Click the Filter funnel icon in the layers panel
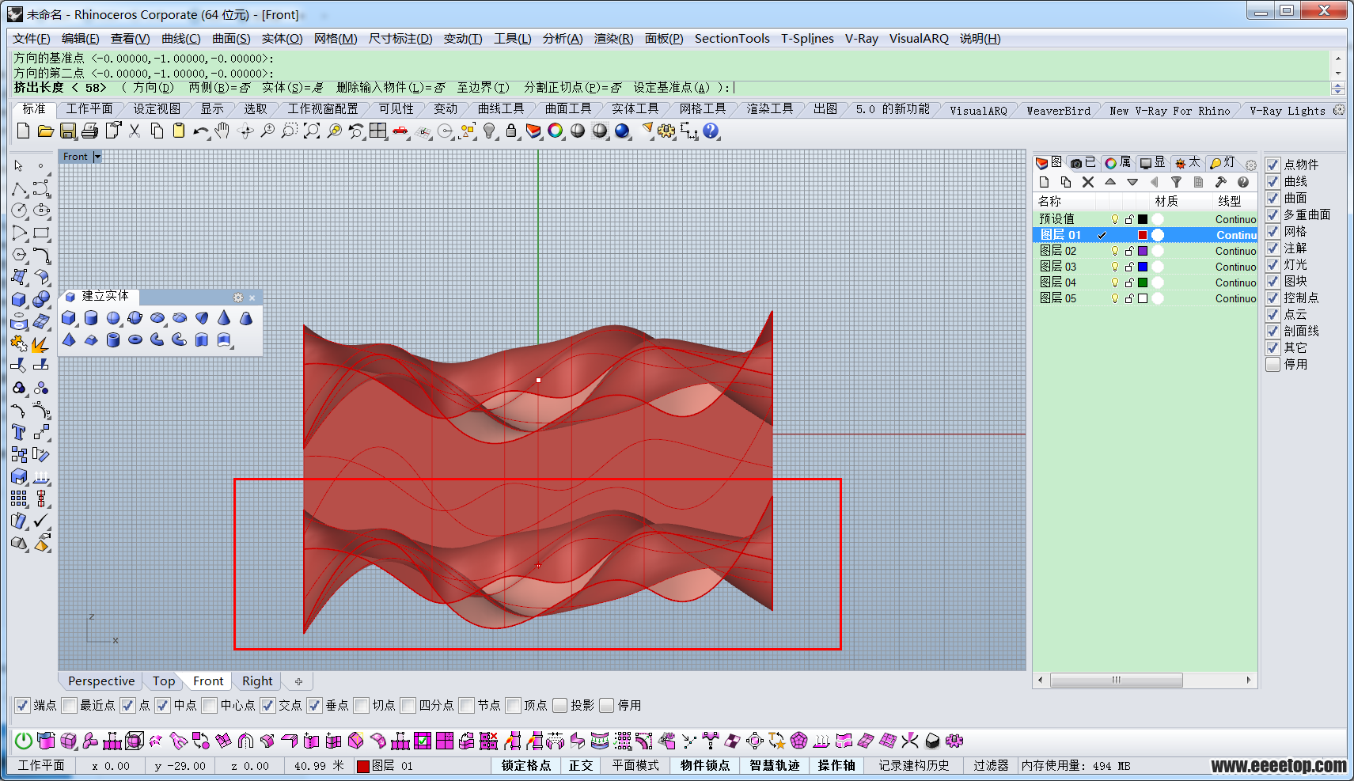This screenshot has width=1354, height=781. click(1177, 182)
